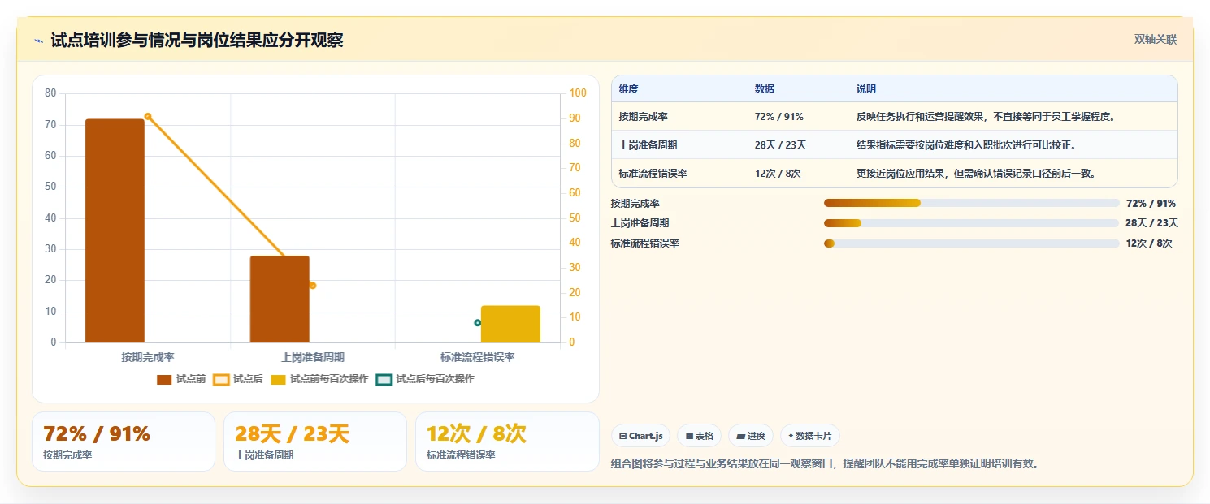Click the square icon inside the 表格 chip
1210x504 pixels.
pos(689,436)
